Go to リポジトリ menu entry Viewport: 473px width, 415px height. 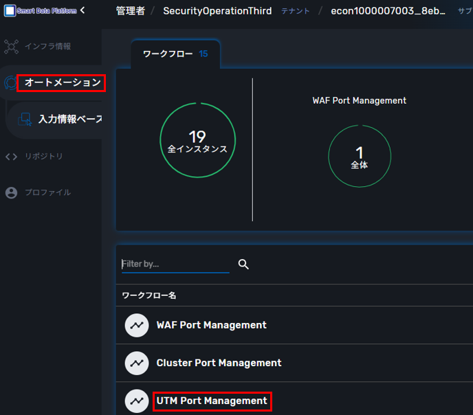[44, 156]
